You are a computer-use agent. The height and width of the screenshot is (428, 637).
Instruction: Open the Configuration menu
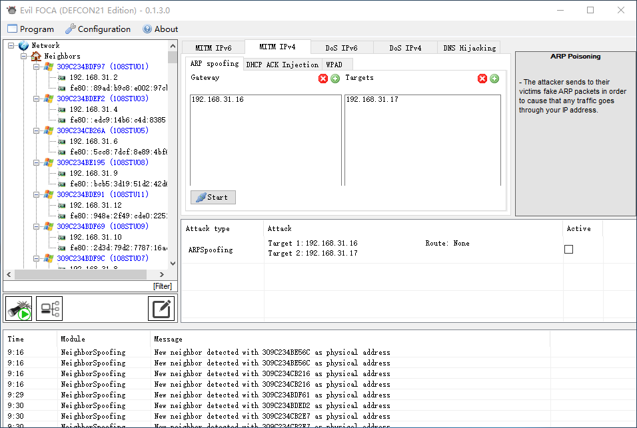click(x=98, y=29)
